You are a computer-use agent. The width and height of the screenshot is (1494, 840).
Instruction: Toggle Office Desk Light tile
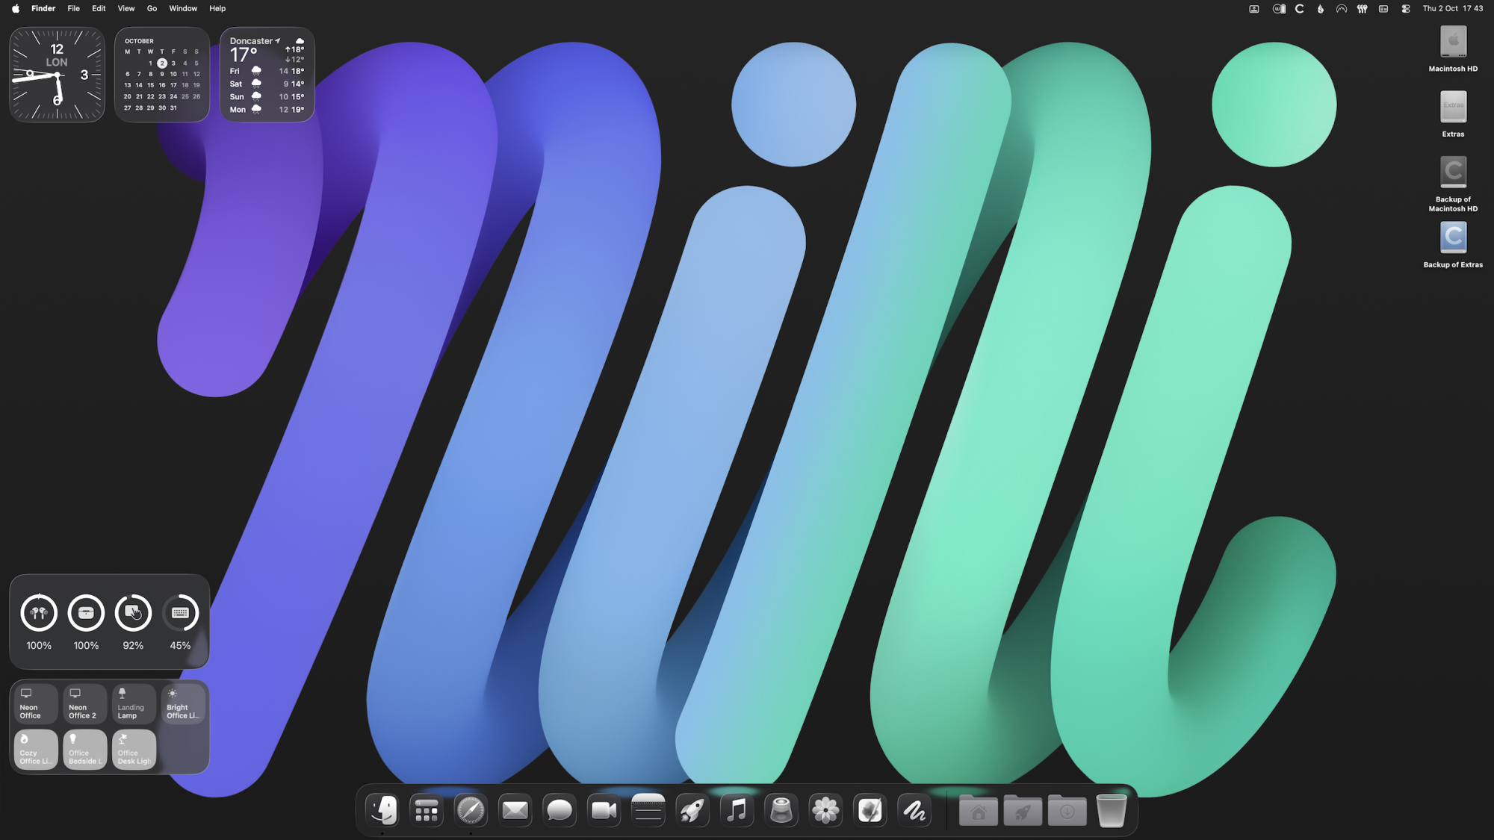[x=134, y=749]
